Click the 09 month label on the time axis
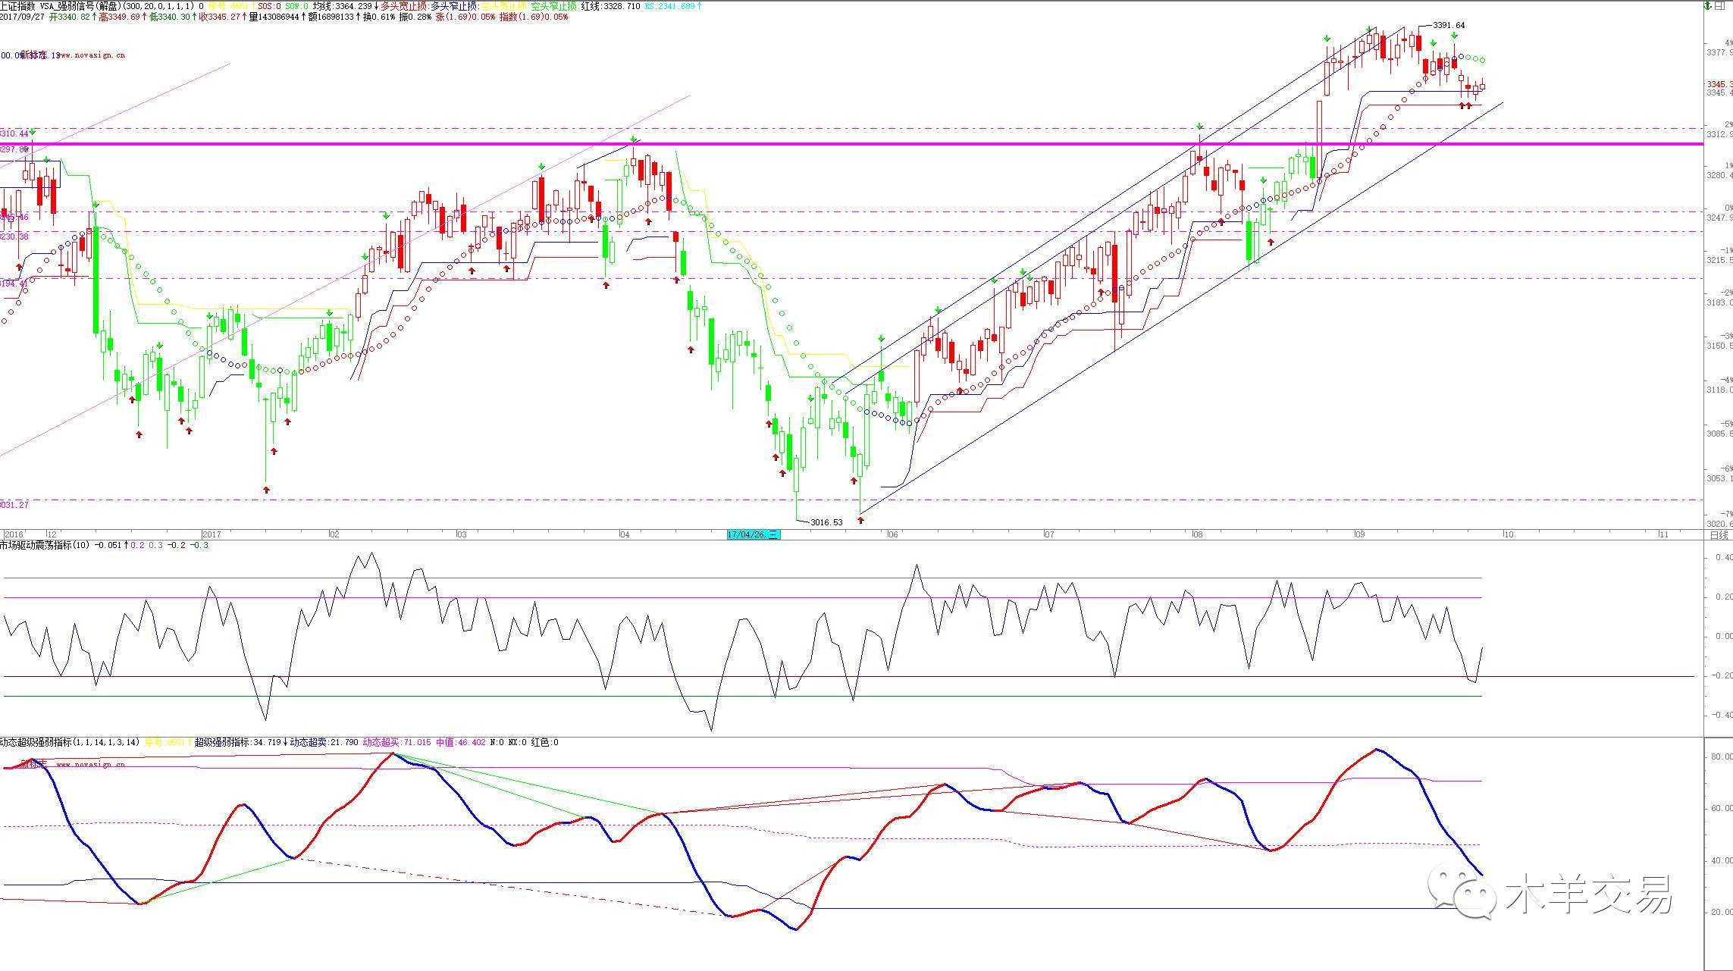Image resolution: width=1733 pixels, height=971 pixels. 1359,534
